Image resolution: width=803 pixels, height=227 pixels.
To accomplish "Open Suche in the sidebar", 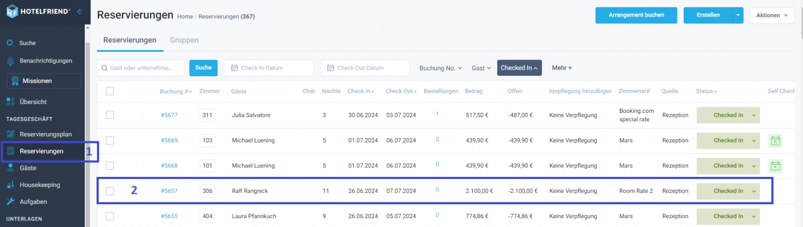I will point(27,43).
